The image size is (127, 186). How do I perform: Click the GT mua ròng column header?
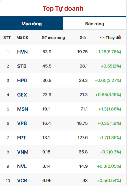click(x=53, y=38)
